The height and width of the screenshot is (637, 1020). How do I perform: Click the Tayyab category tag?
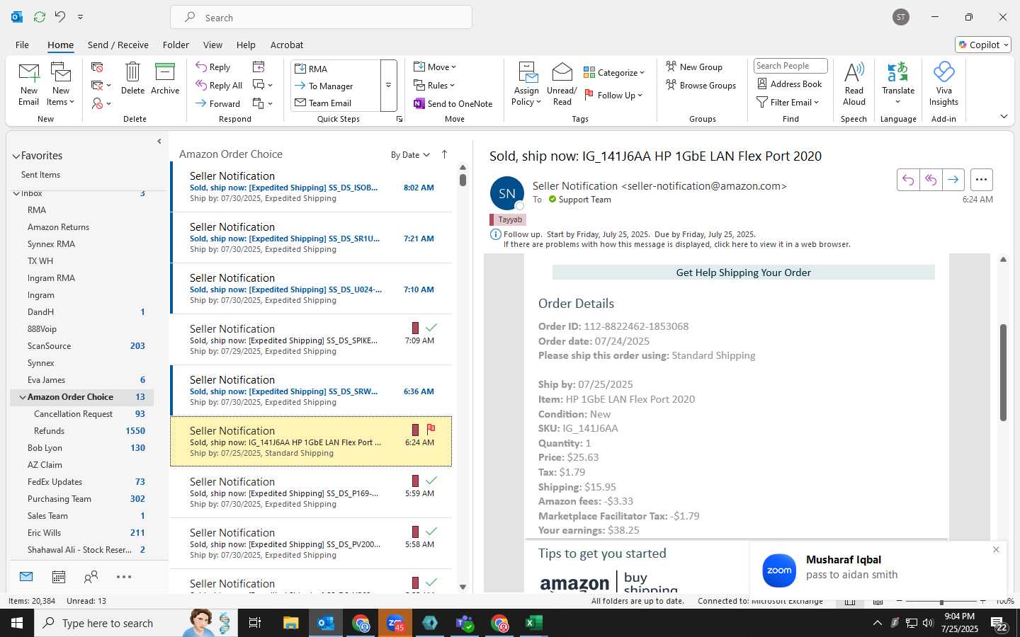point(507,219)
